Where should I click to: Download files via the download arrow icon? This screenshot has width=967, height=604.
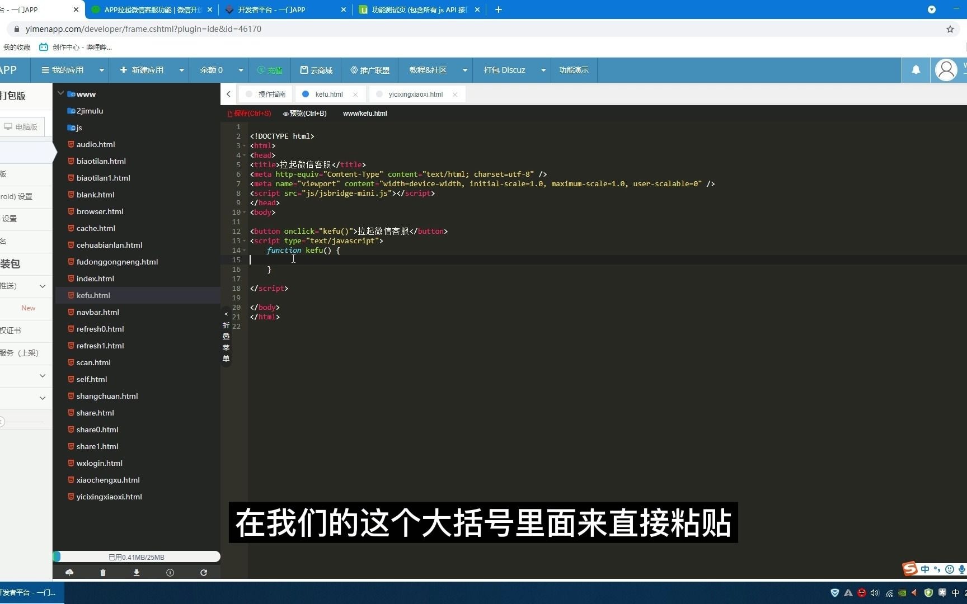coord(136,573)
